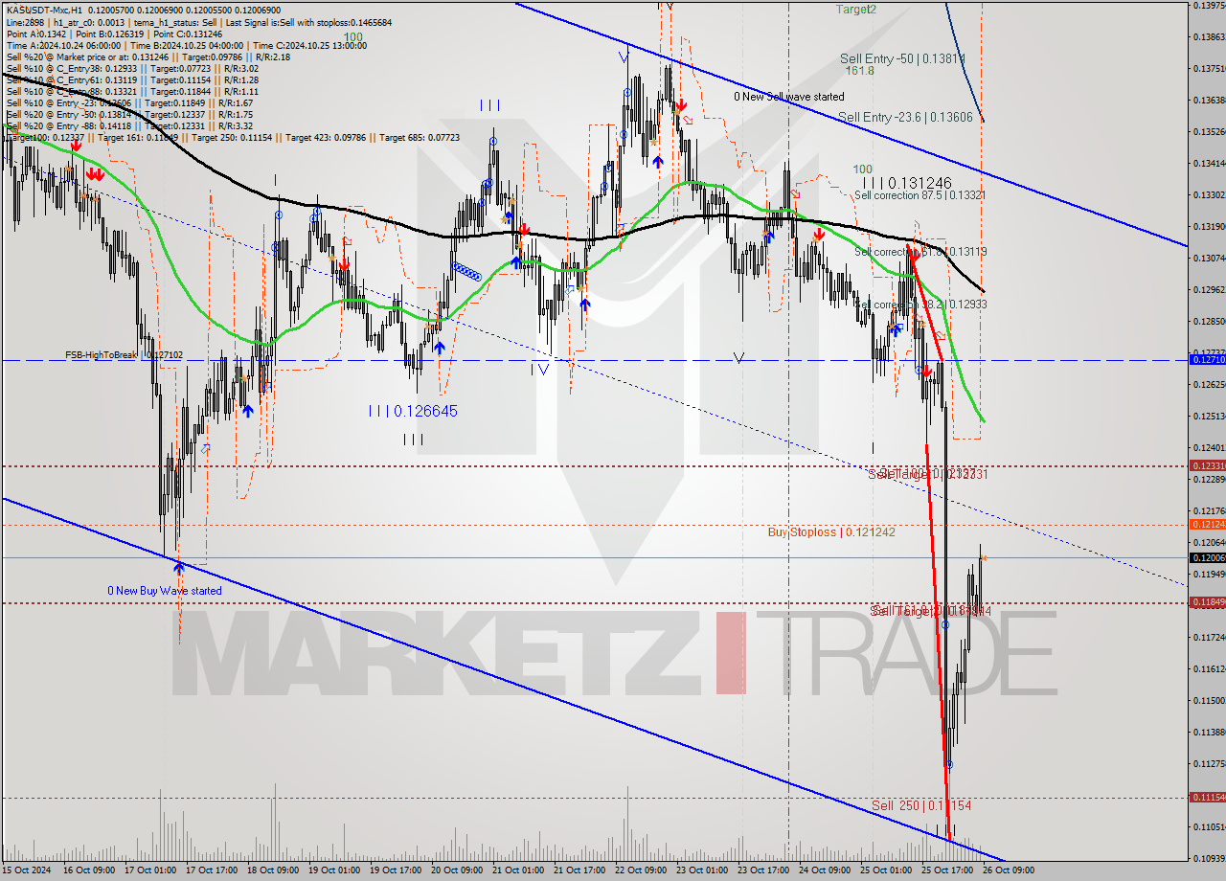This screenshot has height=881, width=1226.
Task: Click the '24 Oct 09:00' time axis label
Action: (825, 870)
